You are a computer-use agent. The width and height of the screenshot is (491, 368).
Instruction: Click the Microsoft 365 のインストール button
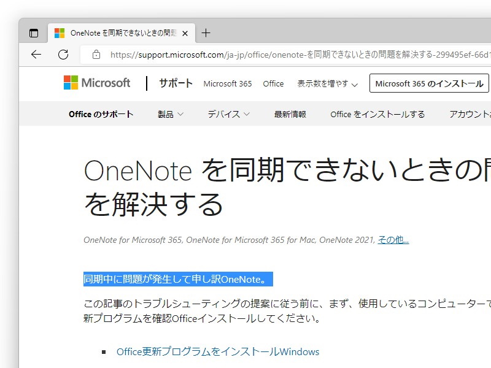428,83
